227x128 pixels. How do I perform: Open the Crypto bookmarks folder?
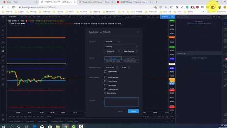click(19, 12)
